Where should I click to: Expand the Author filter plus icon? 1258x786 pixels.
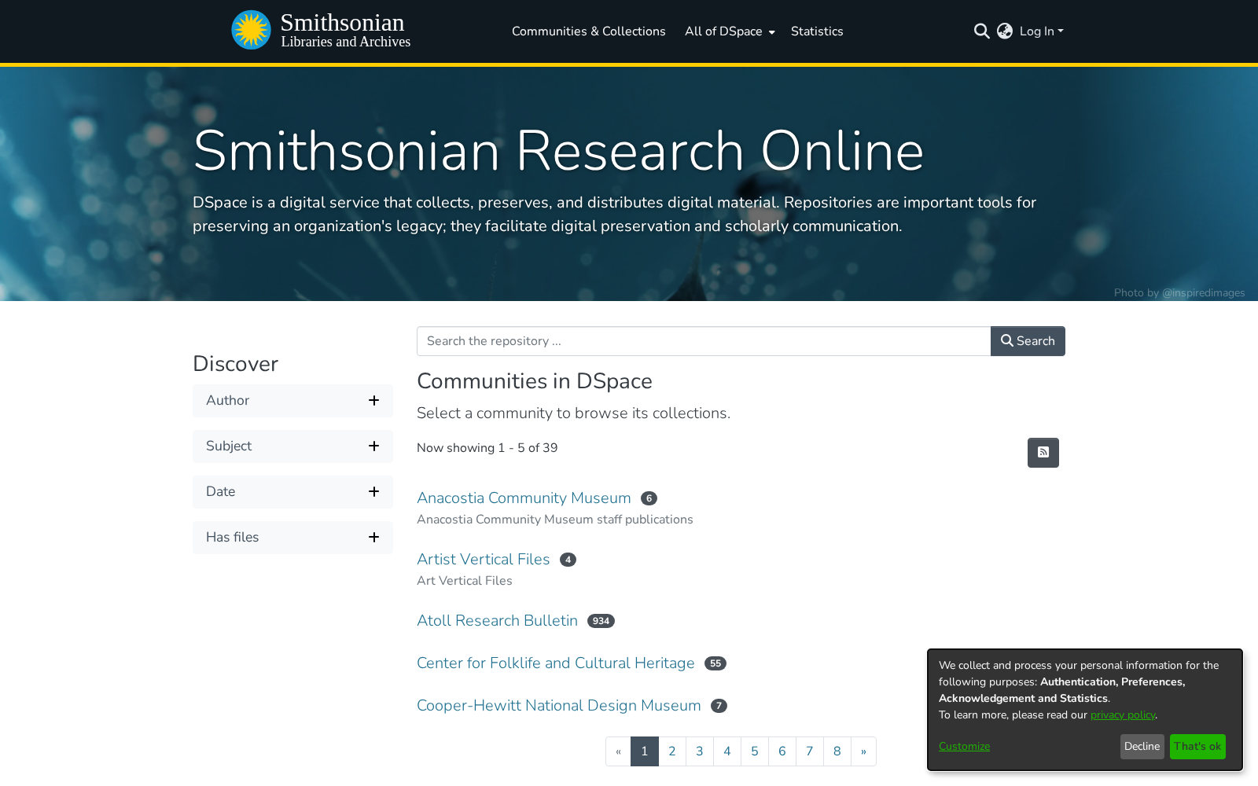point(374,401)
